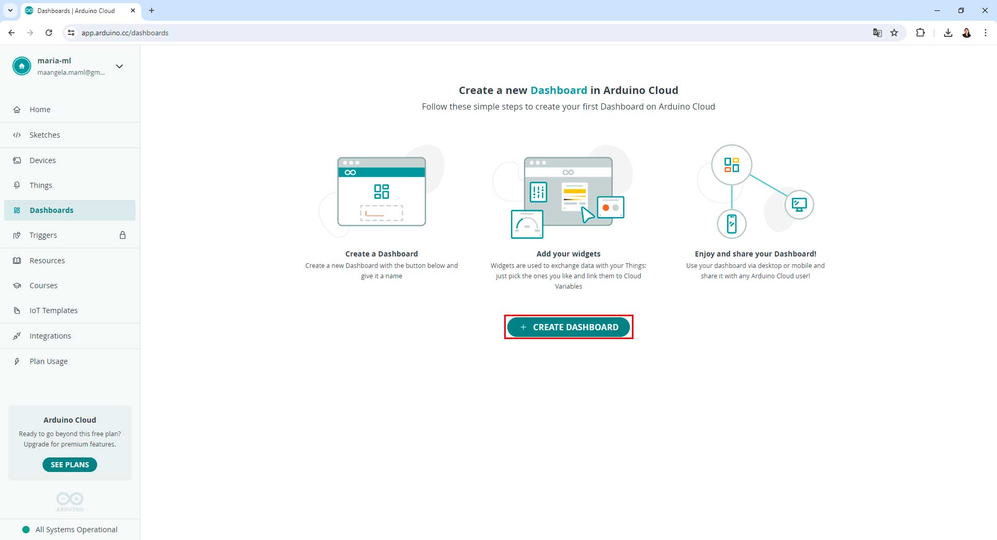Open Home in sidebar menu
The height and width of the screenshot is (540, 997).
point(70,110)
